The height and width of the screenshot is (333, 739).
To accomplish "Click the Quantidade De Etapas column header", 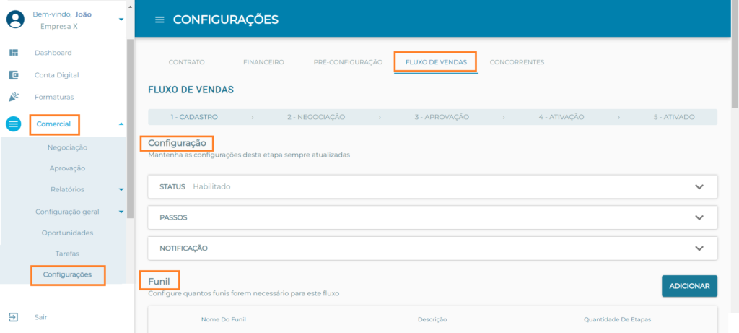I will [618, 320].
